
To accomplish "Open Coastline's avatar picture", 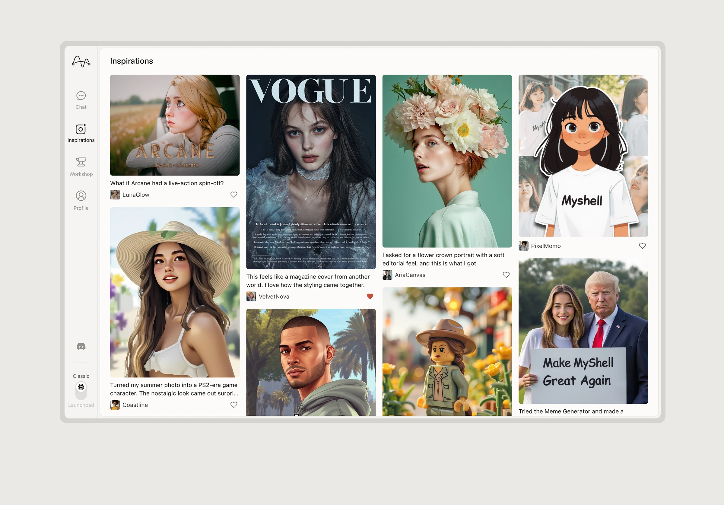I will [x=115, y=405].
